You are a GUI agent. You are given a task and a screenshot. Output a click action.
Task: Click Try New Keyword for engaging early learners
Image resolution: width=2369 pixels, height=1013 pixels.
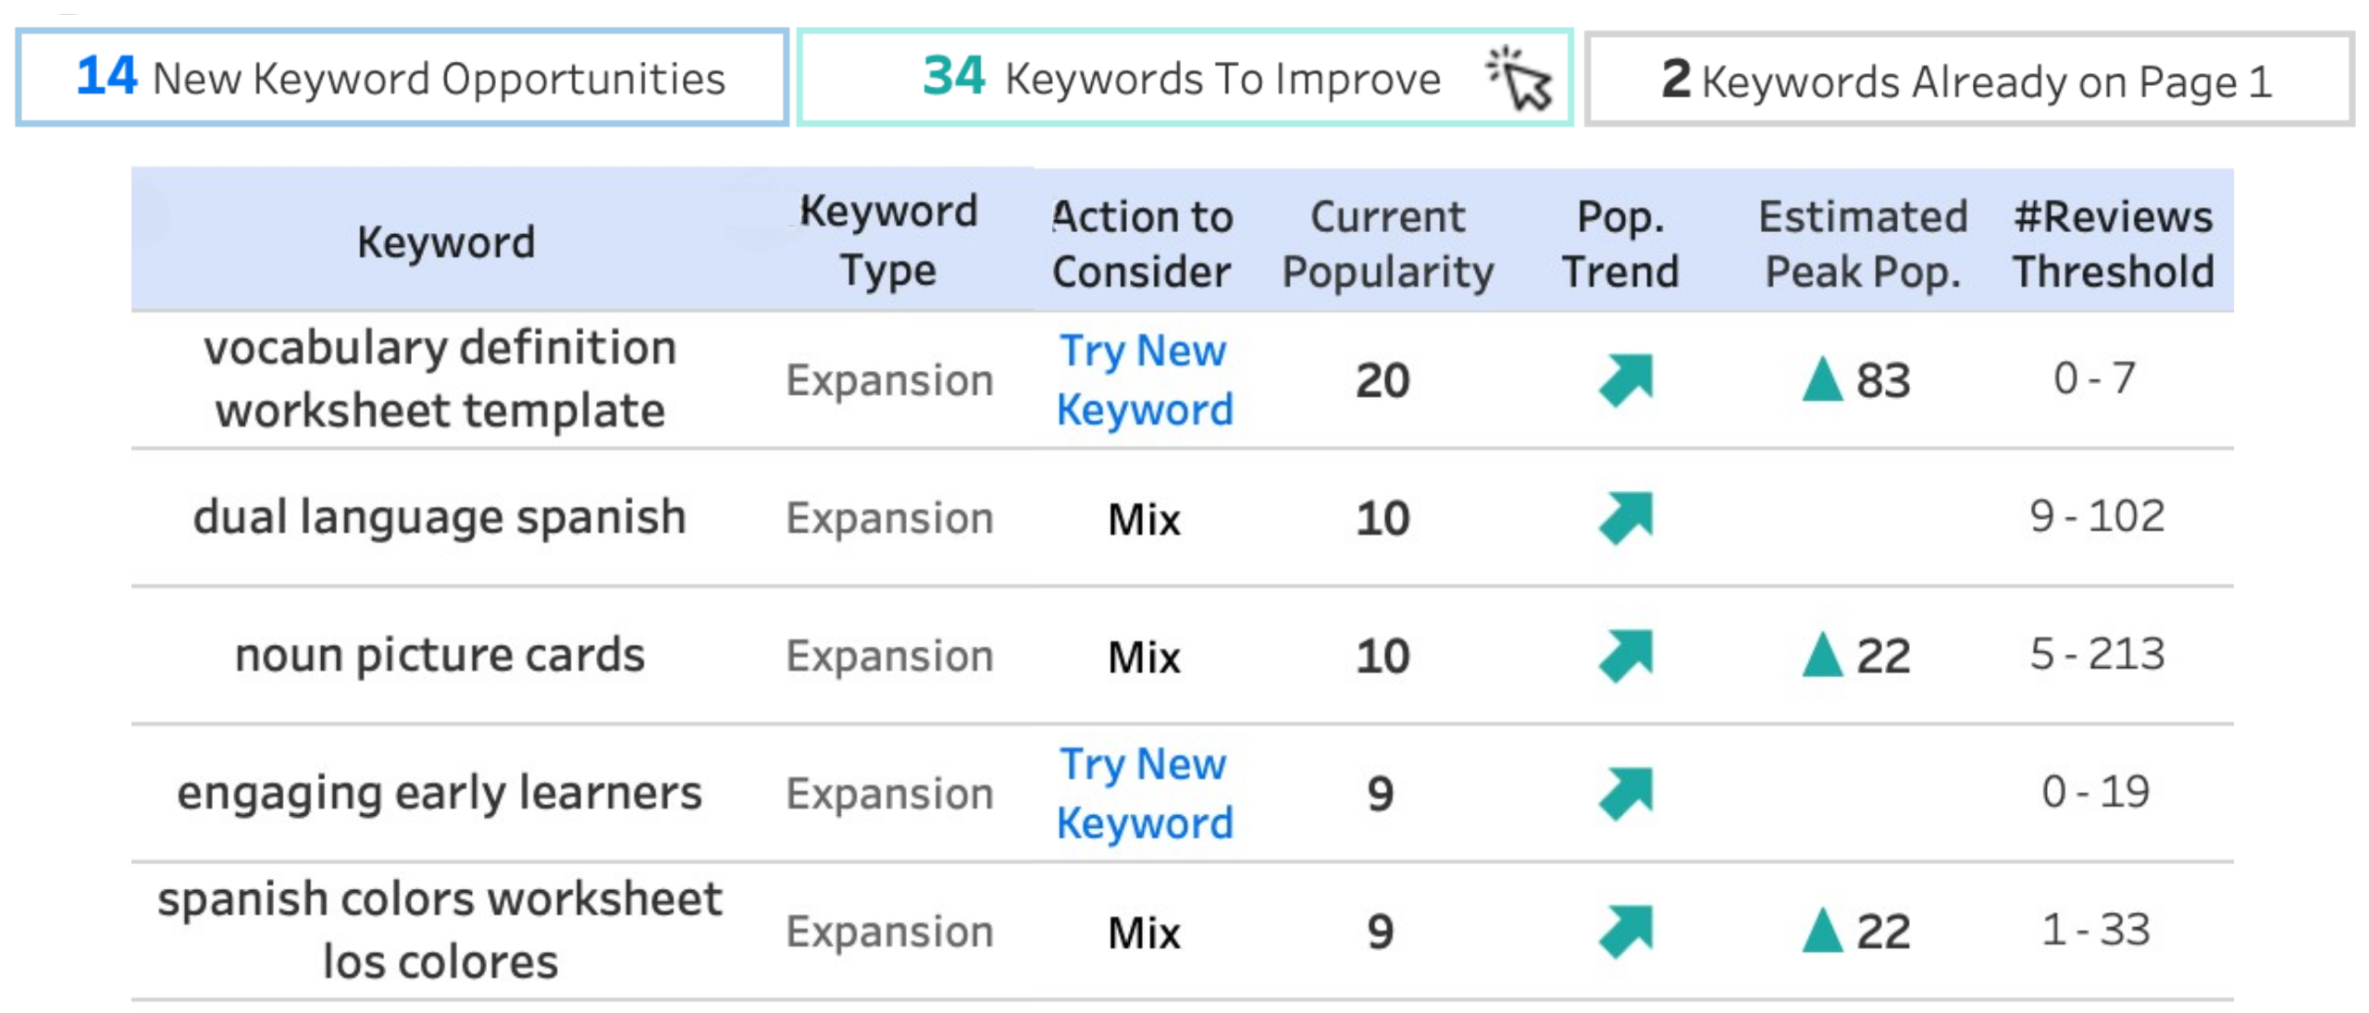click(x=1144, y=791)
